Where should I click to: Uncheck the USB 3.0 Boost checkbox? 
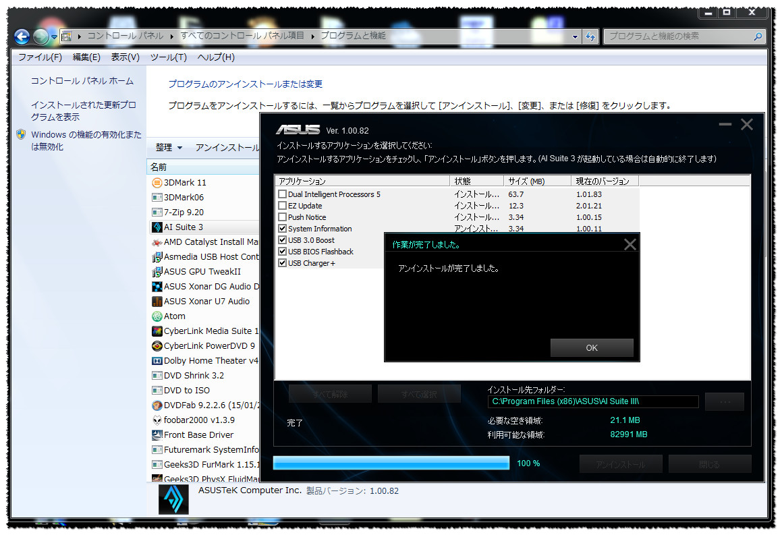[x=282, y=240]
